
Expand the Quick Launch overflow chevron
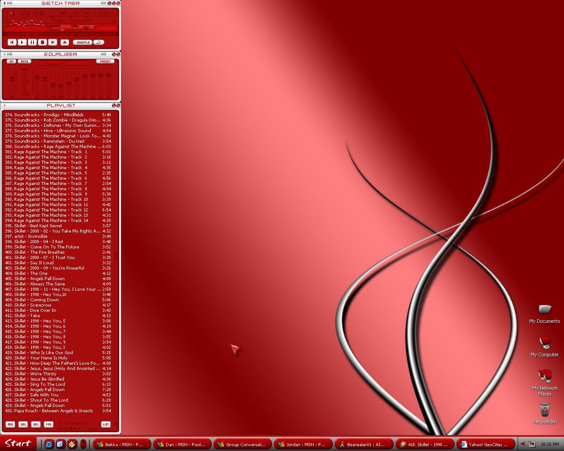pyautogui.click(x=83, y=444)
